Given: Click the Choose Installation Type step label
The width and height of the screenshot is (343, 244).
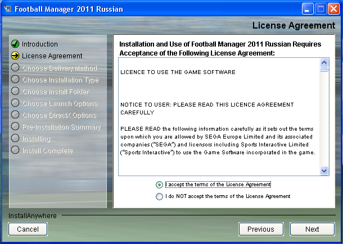Looking at the screenshot, I should (x=61, y=80).
